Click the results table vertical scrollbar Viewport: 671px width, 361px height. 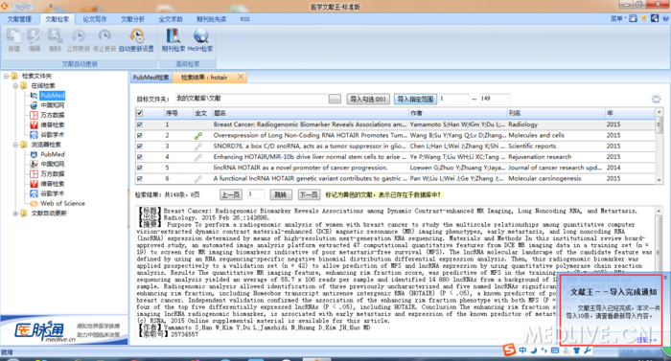pos(659,146)
